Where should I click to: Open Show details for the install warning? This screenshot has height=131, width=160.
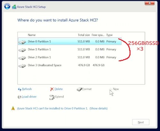tap(99, 108)
